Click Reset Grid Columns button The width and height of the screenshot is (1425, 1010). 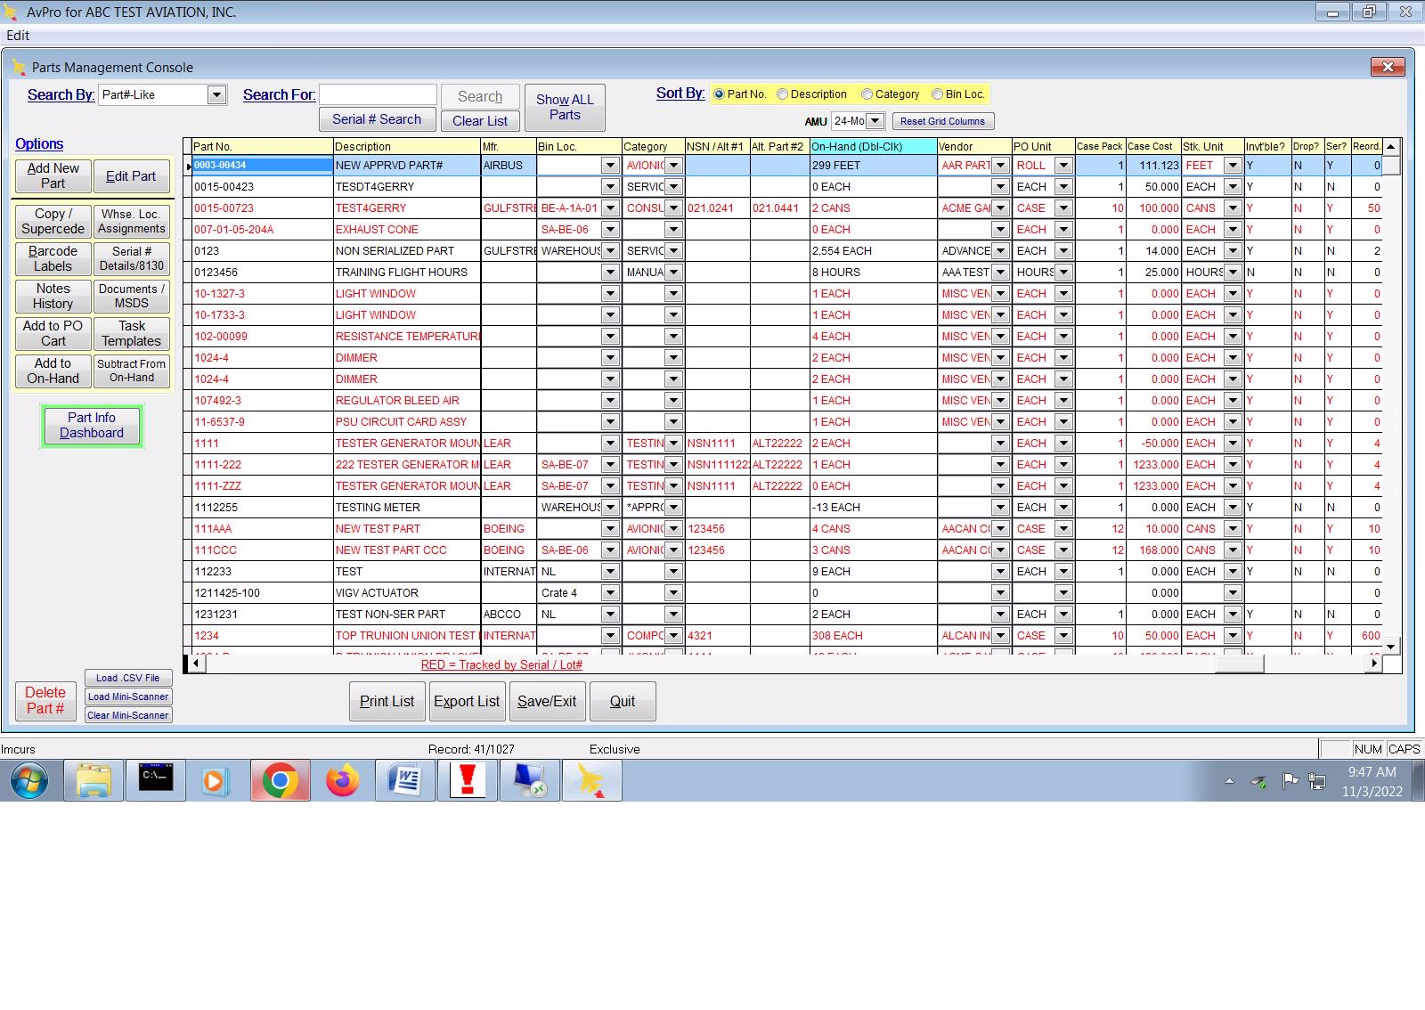[942, 121]
